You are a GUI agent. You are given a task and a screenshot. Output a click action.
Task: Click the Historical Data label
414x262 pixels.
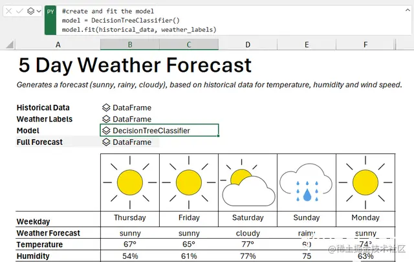[x=43, y=108]
